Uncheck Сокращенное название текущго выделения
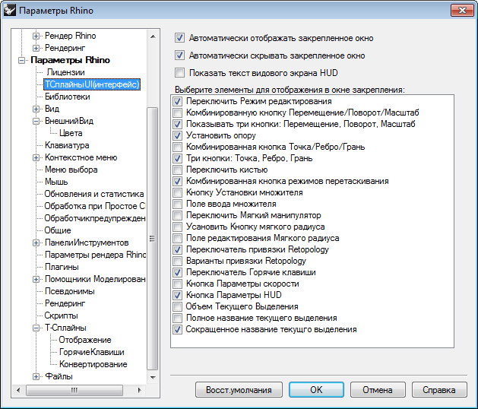478x409 pixels. coord(177,329)
